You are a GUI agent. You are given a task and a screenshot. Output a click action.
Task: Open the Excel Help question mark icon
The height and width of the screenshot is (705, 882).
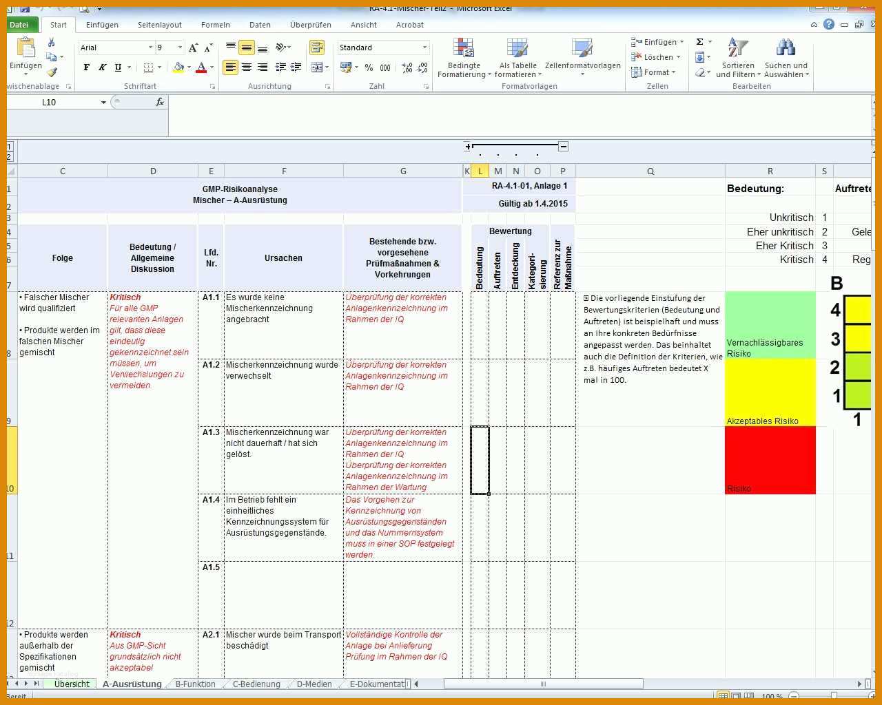point(829,24)
